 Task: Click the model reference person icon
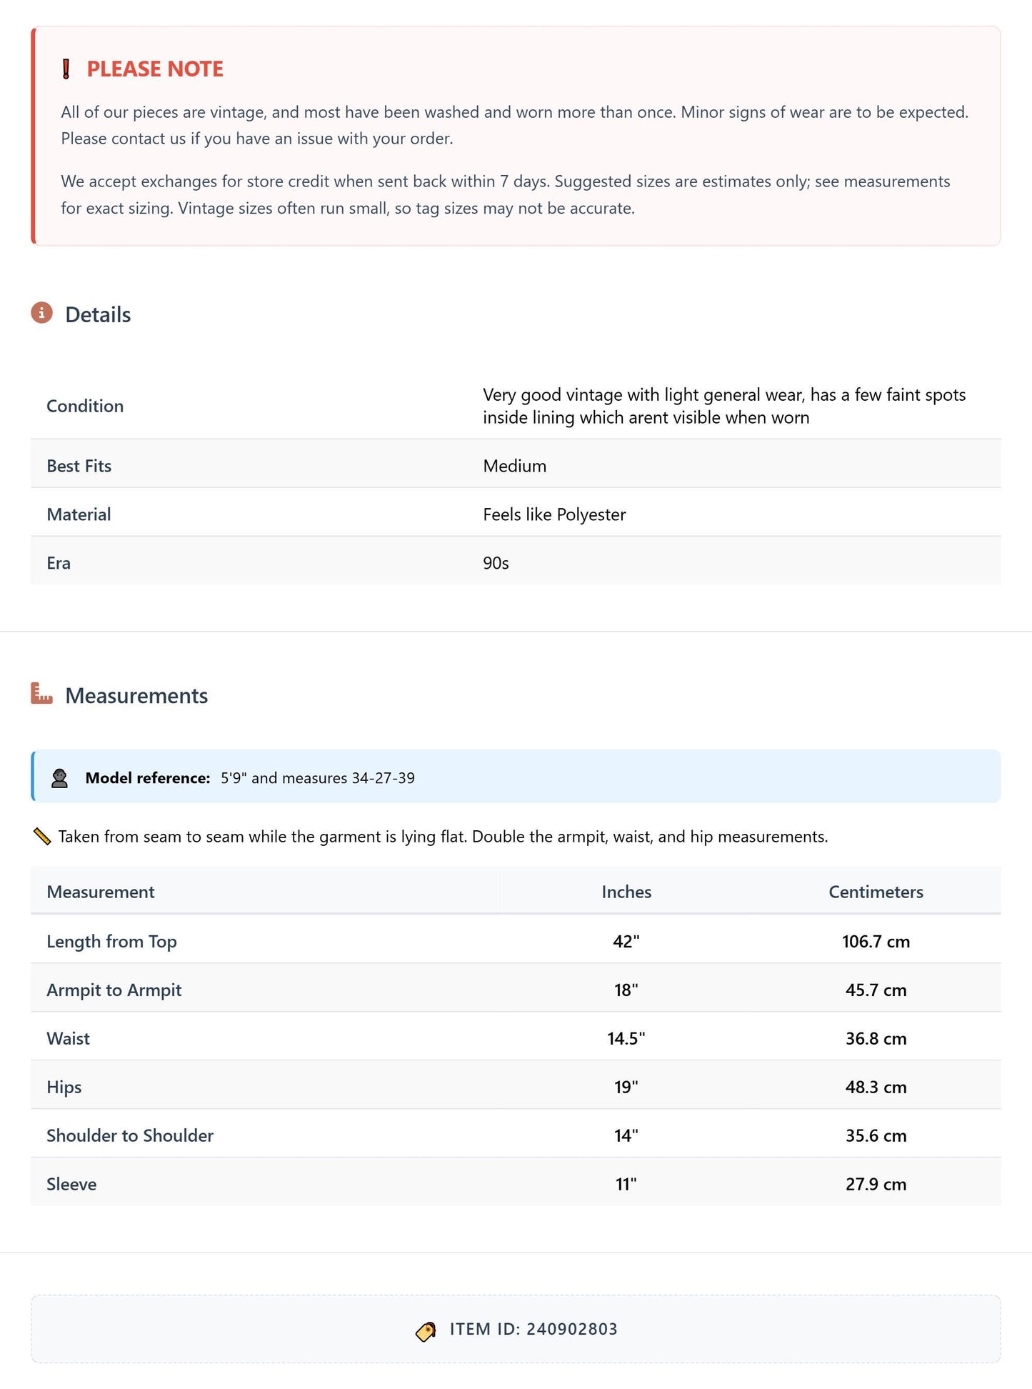60,778
